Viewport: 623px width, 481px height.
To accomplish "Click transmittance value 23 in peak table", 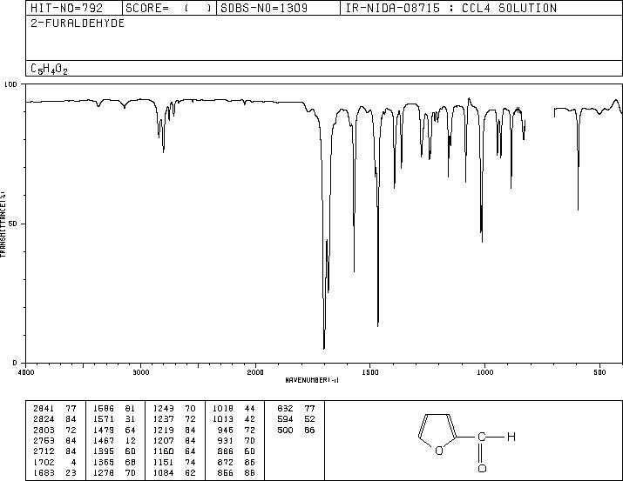I will pyautogui.click(x=71, y=472).
